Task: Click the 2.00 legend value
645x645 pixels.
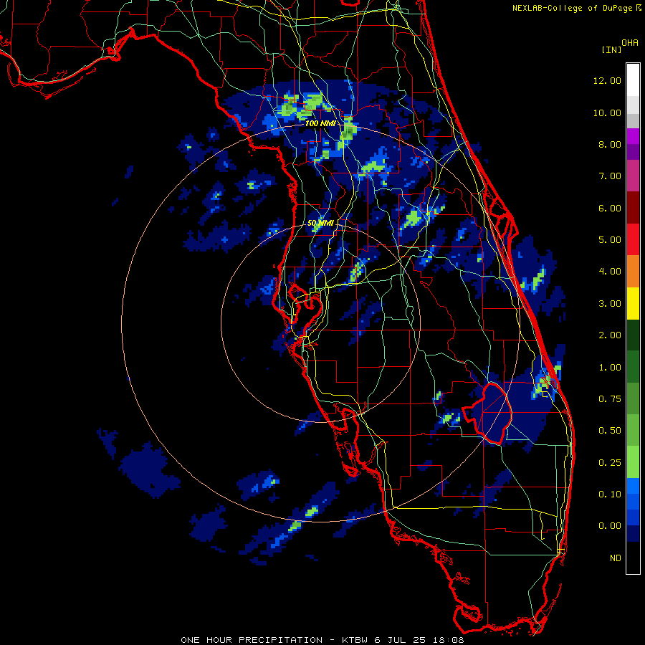Action: pyautogui.click(x=610, y=335)
